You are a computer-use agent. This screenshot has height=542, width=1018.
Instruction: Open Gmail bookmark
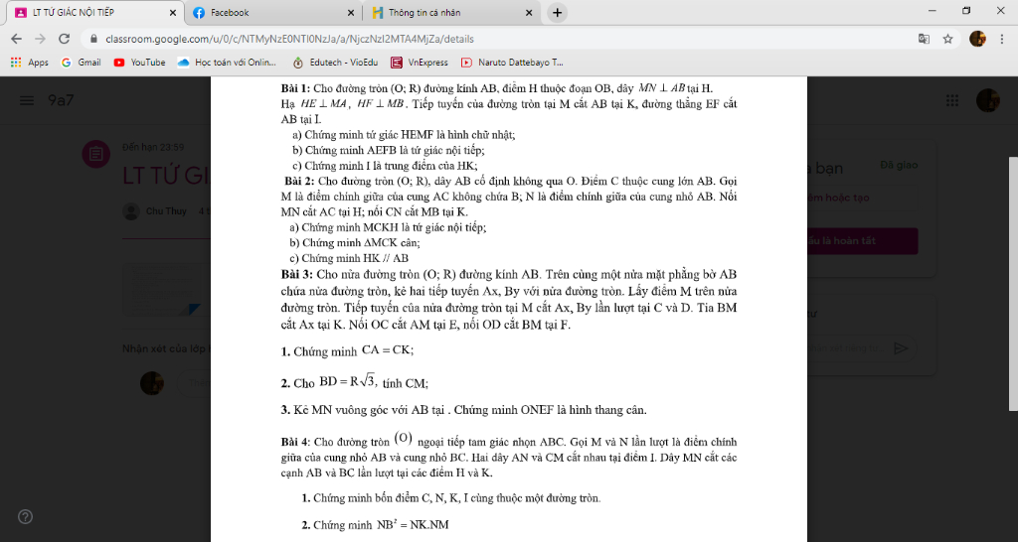(82, 63)
